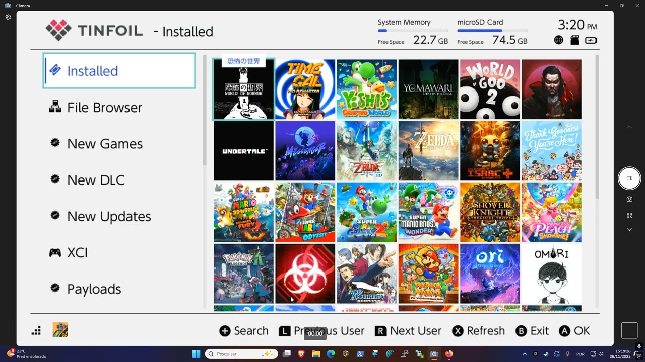Switch to photo mode camera icon

tap(629, 199)
